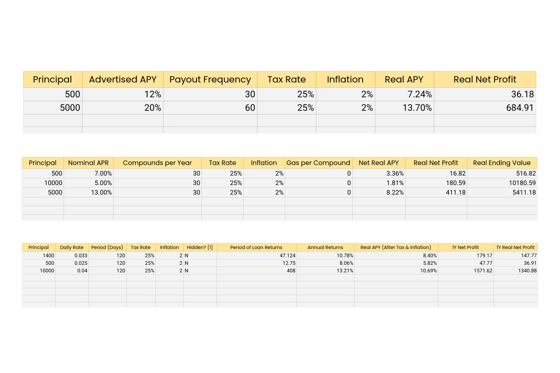Select the Advertised APY header cell
The image size is (560, 373).
(123, 79)
